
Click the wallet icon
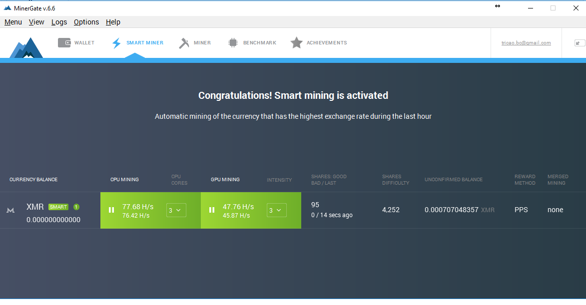click(x=64, y=42)
